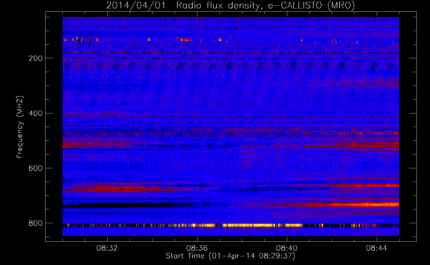Click the 800 frequency tick label
Image resolution: width=430 pixels, height=265 pixels.
(x=36, y=223)
